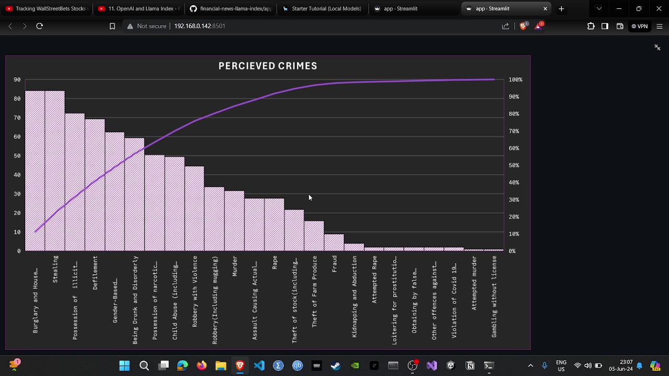
Task: Click the Attempted murder axis label
Action: point(474,283)
